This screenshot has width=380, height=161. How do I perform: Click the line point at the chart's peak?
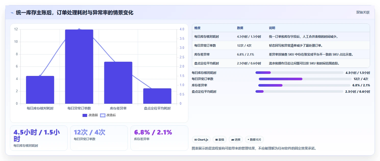79,30
